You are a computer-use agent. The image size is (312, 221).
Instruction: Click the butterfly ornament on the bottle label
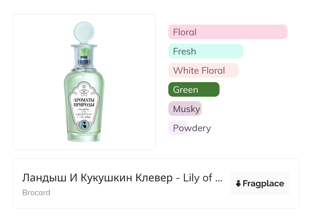[x=84, y=92]
